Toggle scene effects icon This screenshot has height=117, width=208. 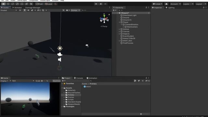pos(32,10)
